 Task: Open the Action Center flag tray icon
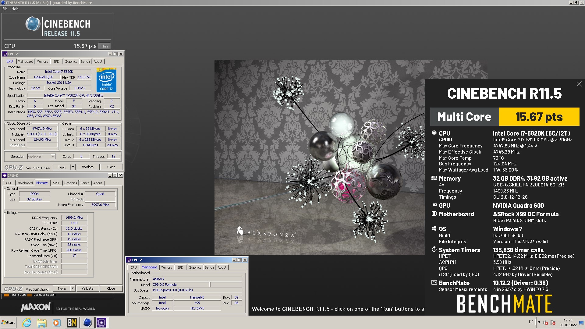553,323
